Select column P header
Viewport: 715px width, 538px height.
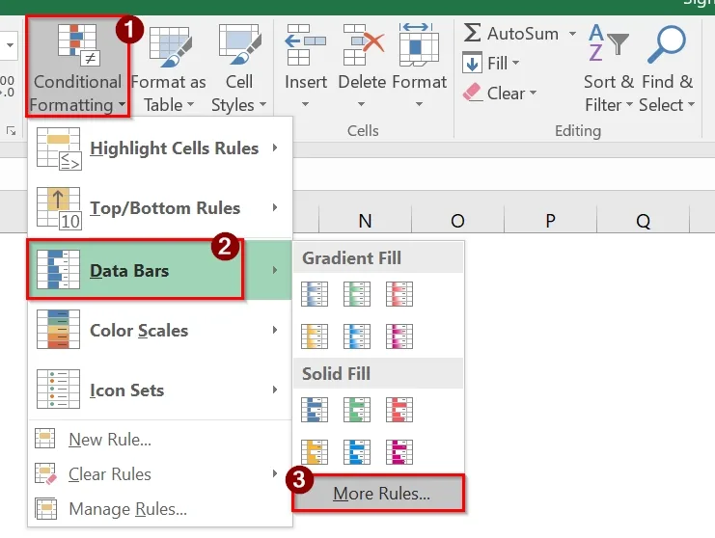(550, 221)
